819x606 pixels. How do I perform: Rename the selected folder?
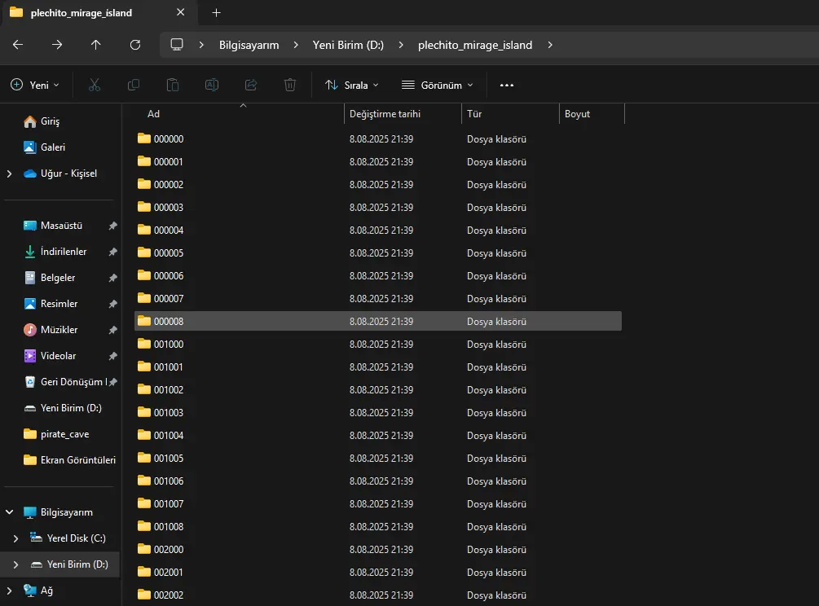click(212, 85)
